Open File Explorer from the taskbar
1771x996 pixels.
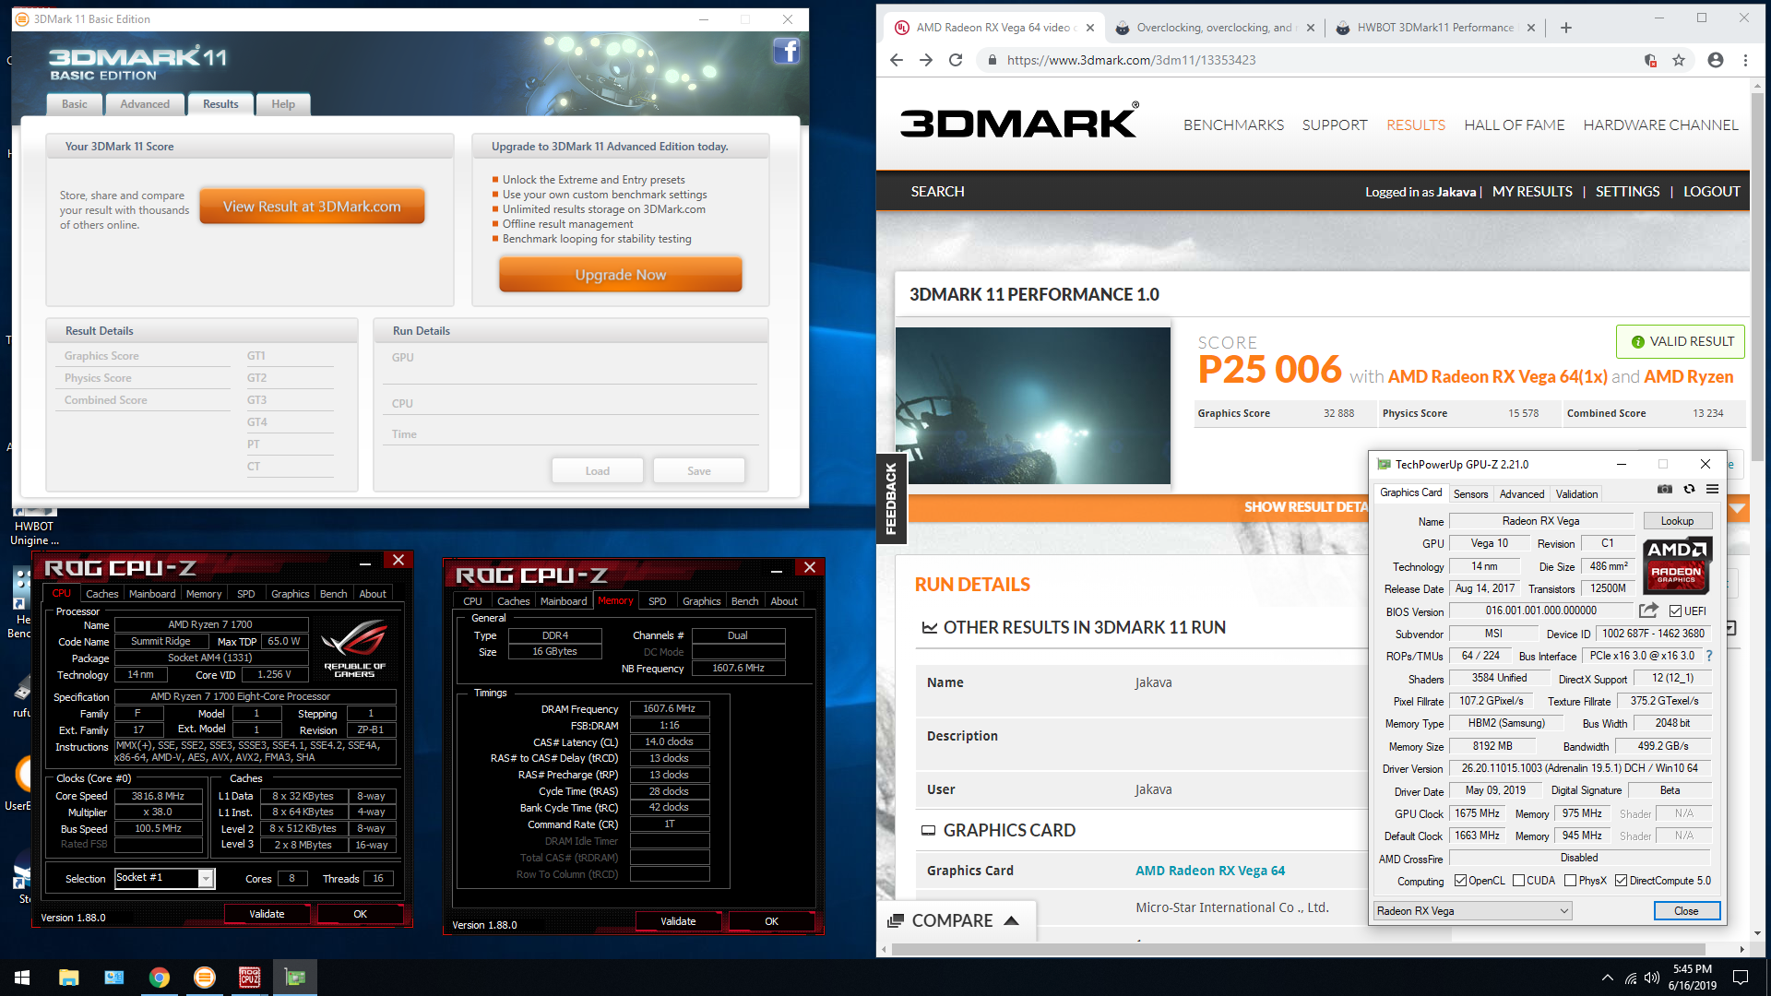68,978
